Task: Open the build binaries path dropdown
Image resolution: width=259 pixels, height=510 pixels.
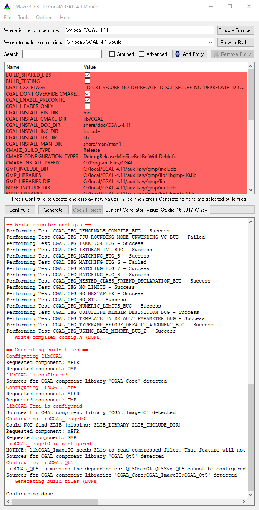Action: pos(210,42)
